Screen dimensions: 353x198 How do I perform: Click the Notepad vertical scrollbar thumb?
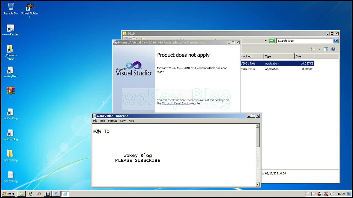pos(258,137)
